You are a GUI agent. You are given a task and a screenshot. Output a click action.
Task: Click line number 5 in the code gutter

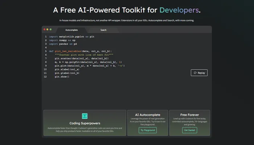pyautogui.click(x=45, y=51)
